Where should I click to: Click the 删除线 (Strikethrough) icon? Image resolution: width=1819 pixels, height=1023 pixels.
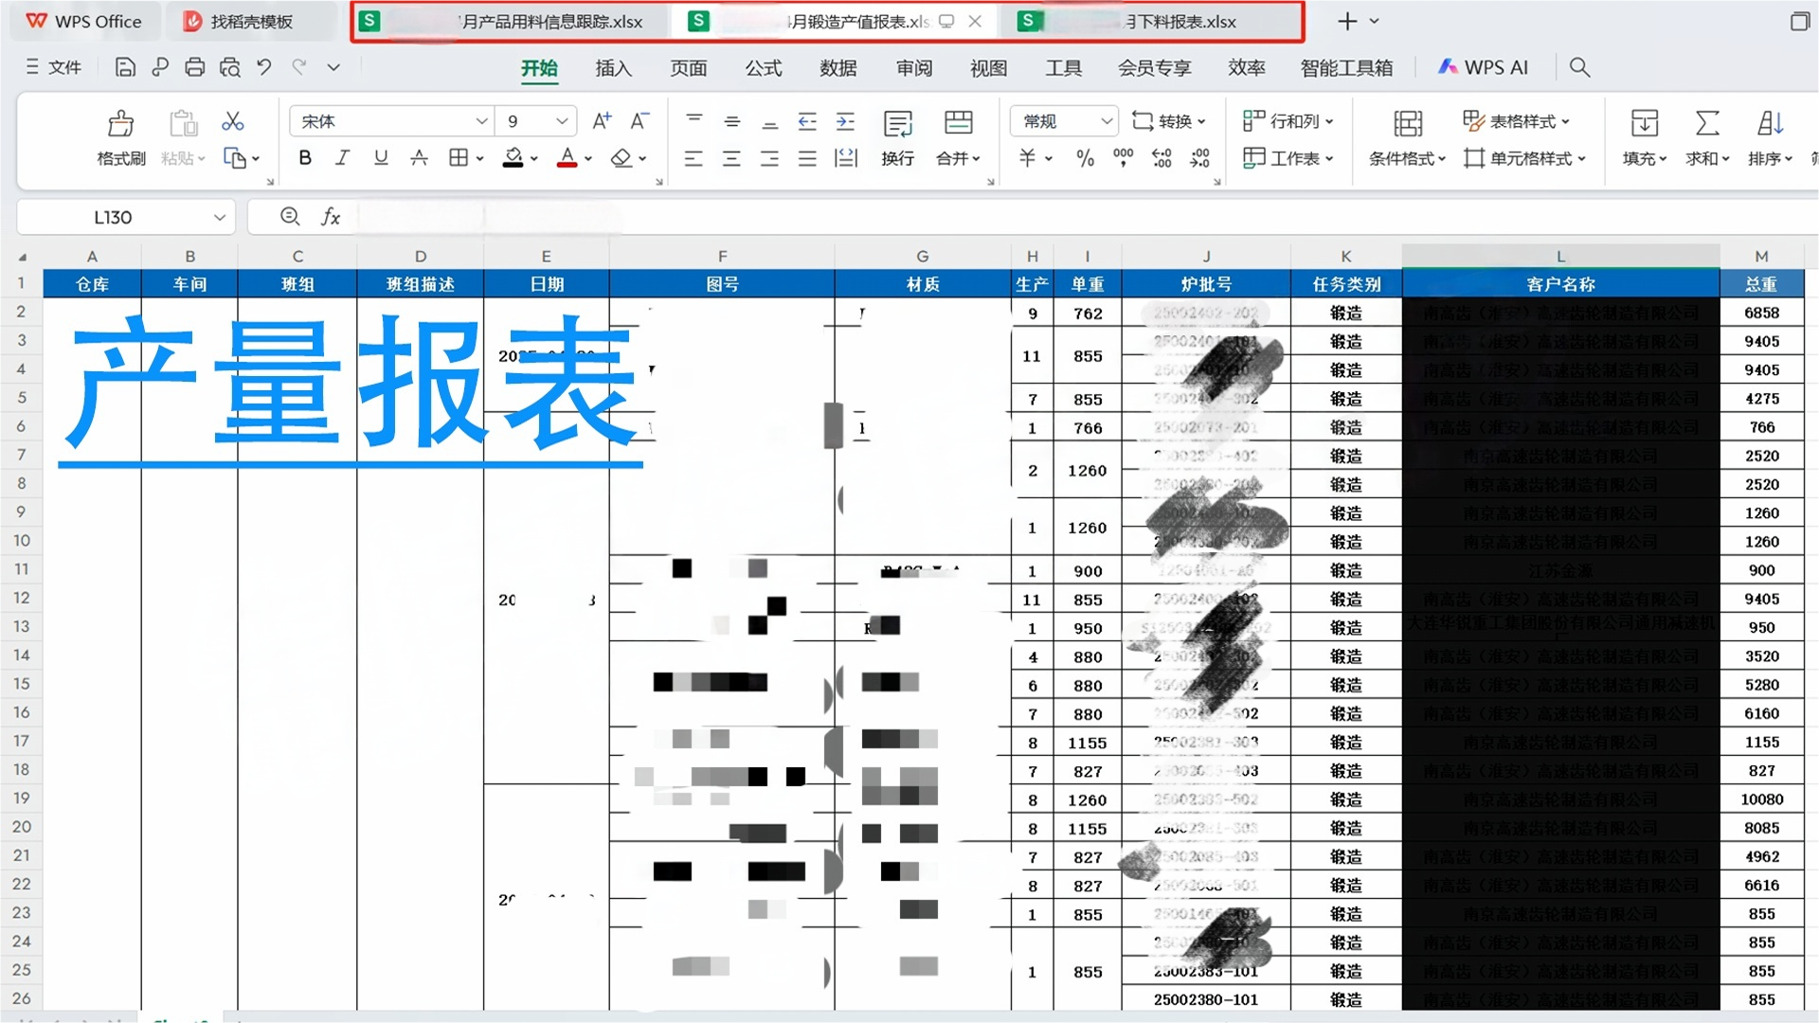(419, 158)
